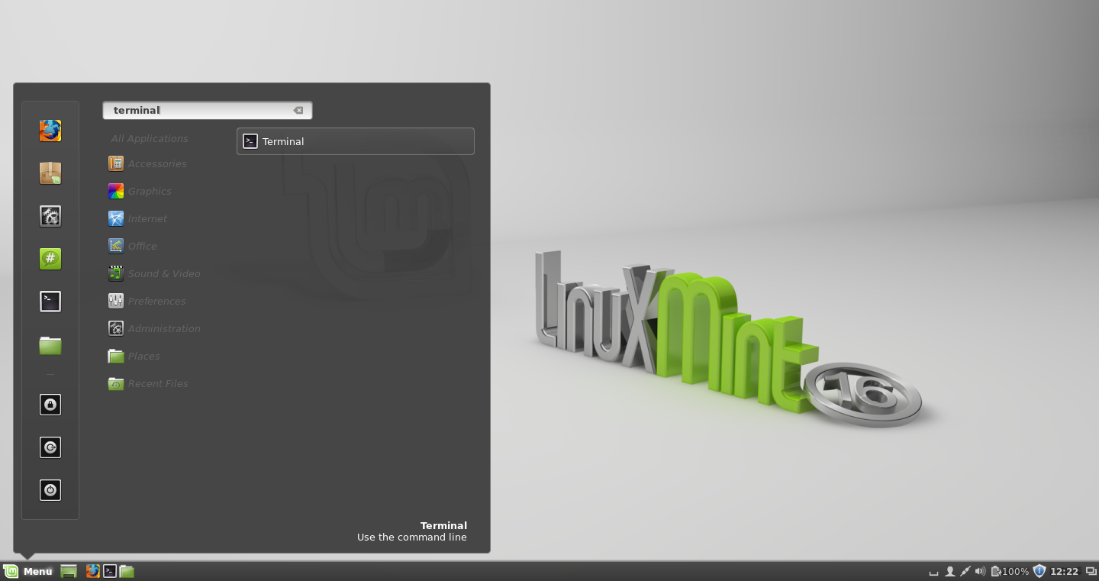This screenshot has width=1099, height=581.
Task: Select the All Applications category
Action: tap(150, 138)
